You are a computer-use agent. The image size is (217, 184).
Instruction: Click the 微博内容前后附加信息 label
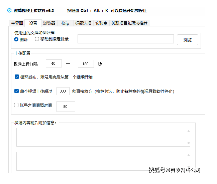pyautogui.click(x=35, y=123)
